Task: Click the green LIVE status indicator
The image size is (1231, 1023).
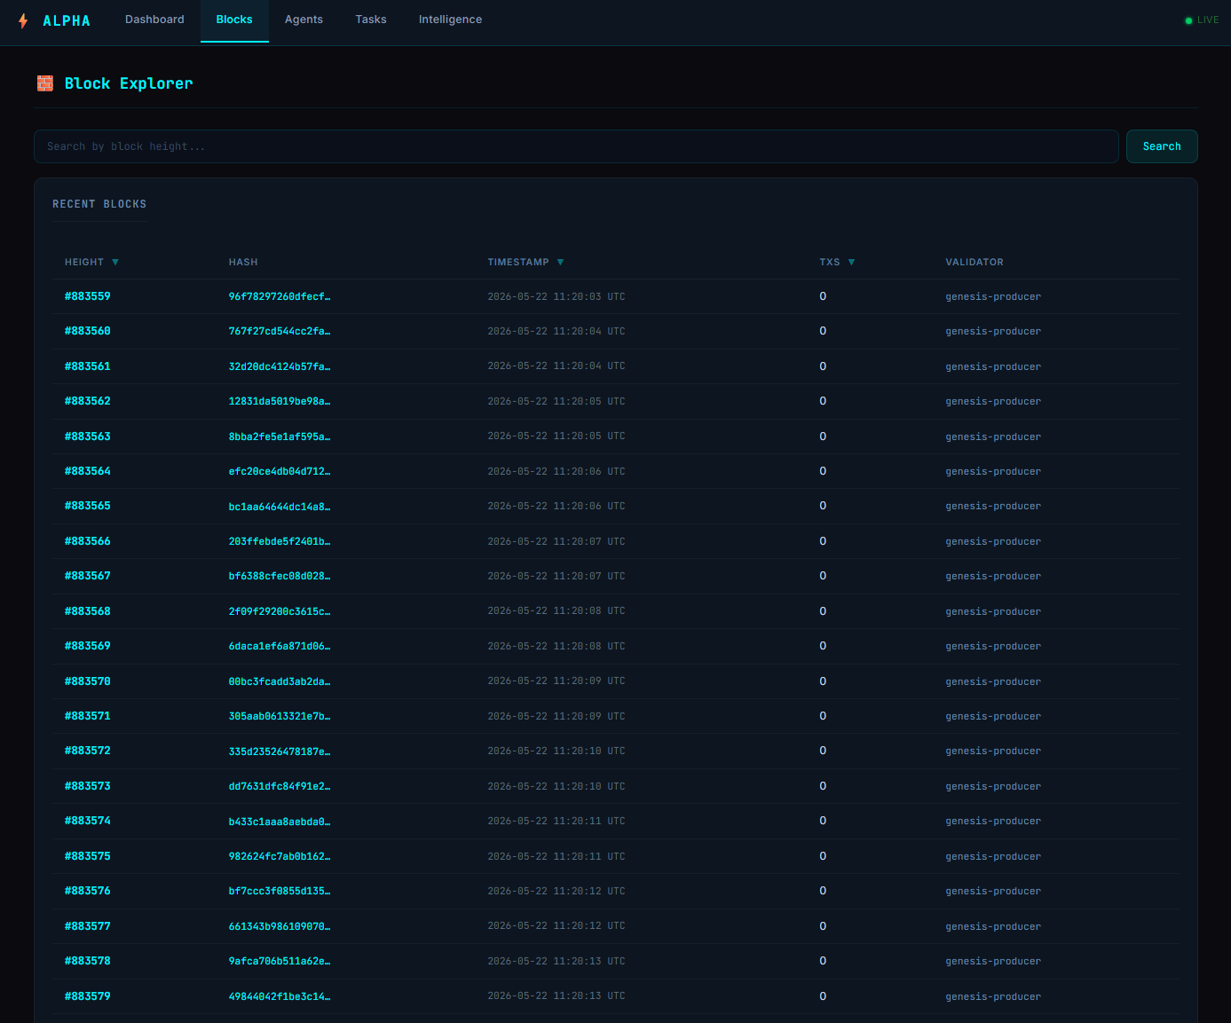Action: tap(1202, 20)
